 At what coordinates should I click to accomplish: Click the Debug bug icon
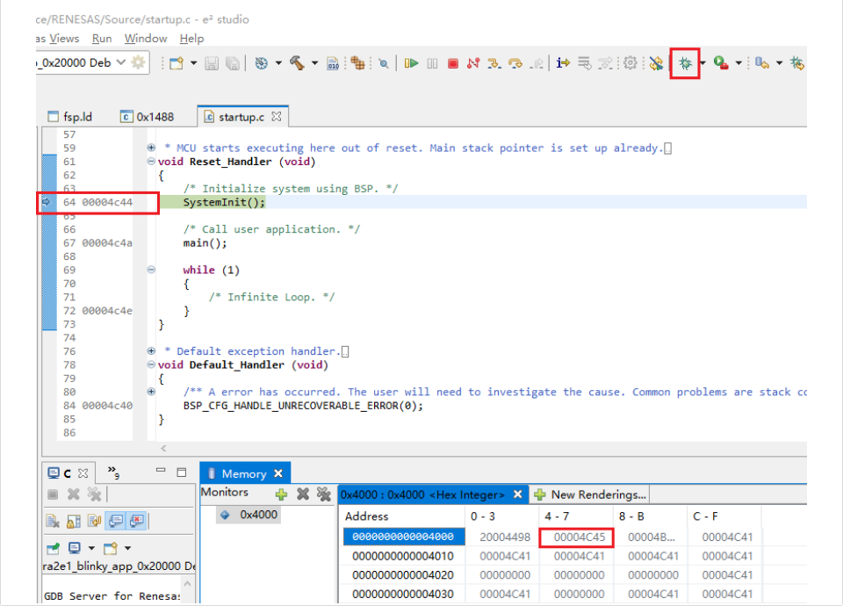pyautogui.click(x=685, y=63)
